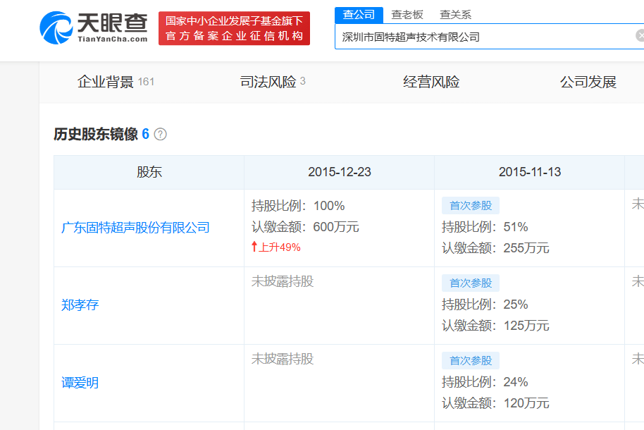Open the help icon beside 历史股东镜像
The width and height of the screenshot is (644, 430).
[160, 134]
